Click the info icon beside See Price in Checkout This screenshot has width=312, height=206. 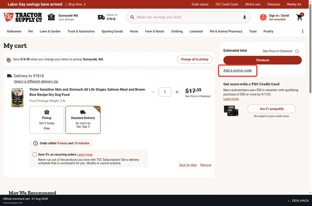(297, 51)
